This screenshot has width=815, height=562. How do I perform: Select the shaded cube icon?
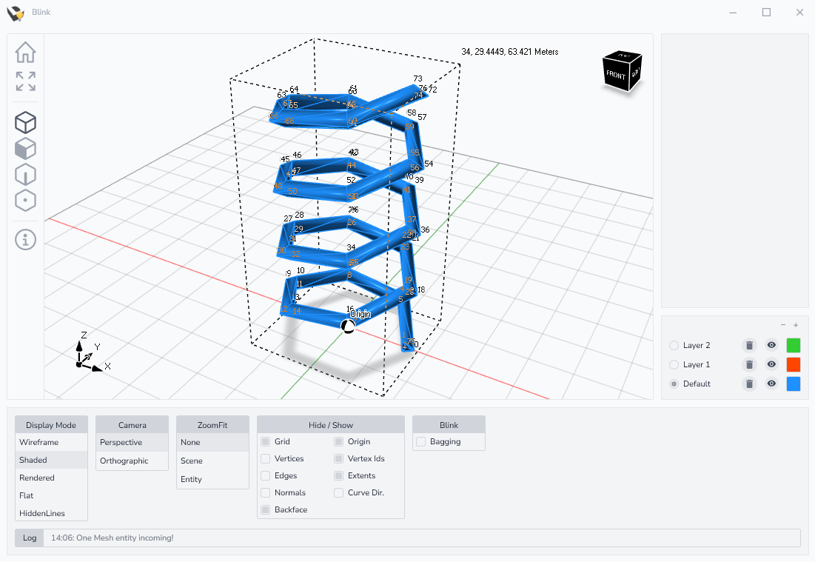[x=25, y=149]
